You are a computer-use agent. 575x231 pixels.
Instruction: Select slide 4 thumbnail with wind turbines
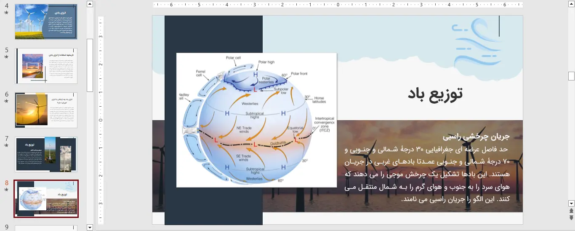point(46,22)
